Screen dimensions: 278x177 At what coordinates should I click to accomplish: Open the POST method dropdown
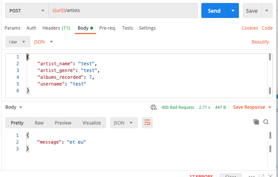click(26, 11)
